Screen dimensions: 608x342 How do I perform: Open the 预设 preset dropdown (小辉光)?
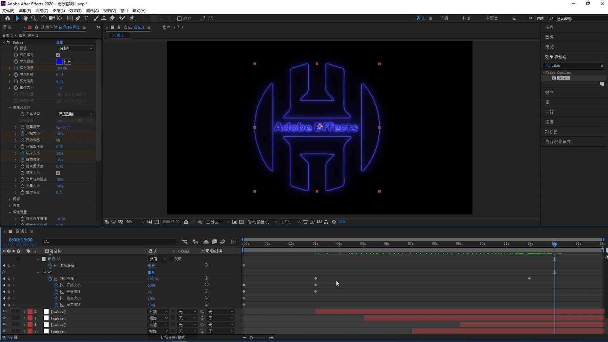coord(75,48)
